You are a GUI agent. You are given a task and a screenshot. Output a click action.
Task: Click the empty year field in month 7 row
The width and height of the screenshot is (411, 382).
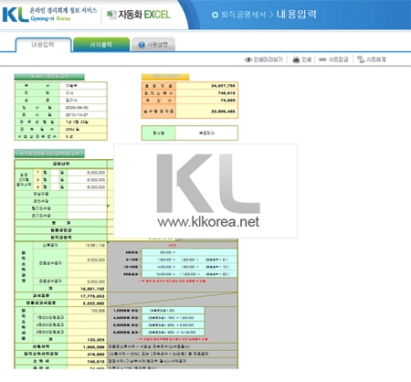55,173
